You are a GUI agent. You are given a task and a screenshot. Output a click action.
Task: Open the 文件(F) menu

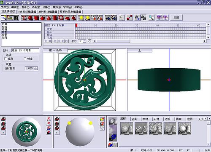click(x=5, y=7)
